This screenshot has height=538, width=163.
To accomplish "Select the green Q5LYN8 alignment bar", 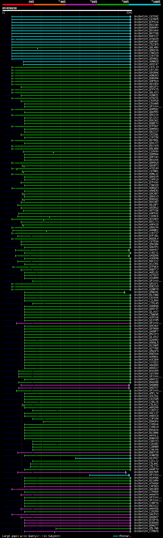I will tap(93, 529).
